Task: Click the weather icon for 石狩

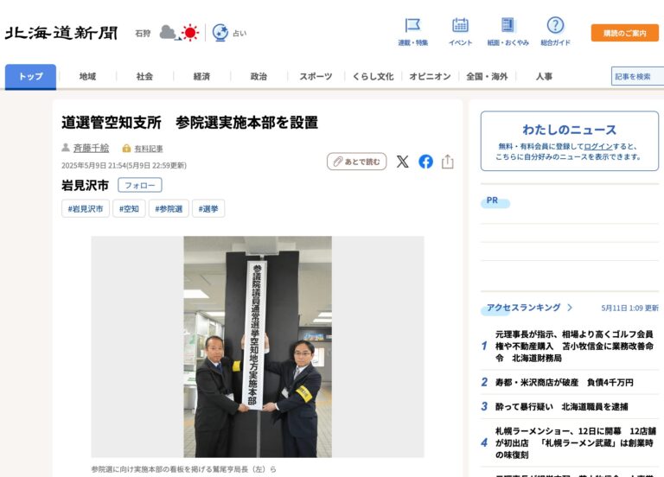Action: point(179,33)
